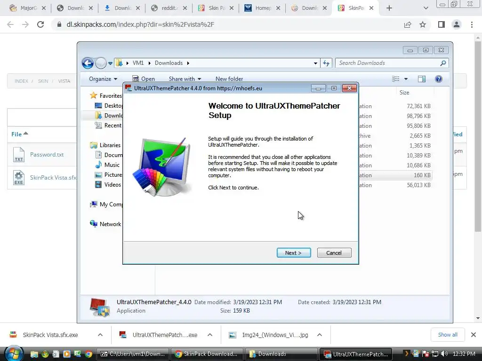
Task: Switch to reddit tab
Action: [169, 8]
